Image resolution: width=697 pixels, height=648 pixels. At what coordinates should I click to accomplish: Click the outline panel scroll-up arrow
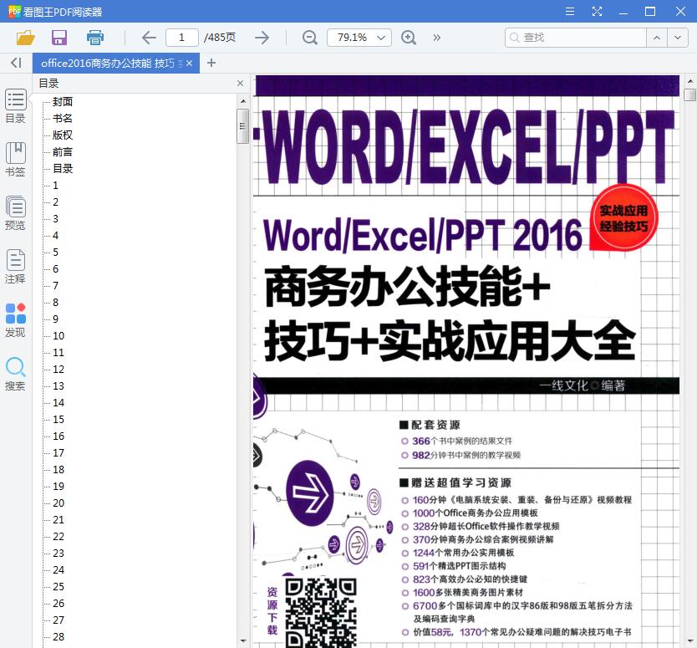tap(243, 101)
